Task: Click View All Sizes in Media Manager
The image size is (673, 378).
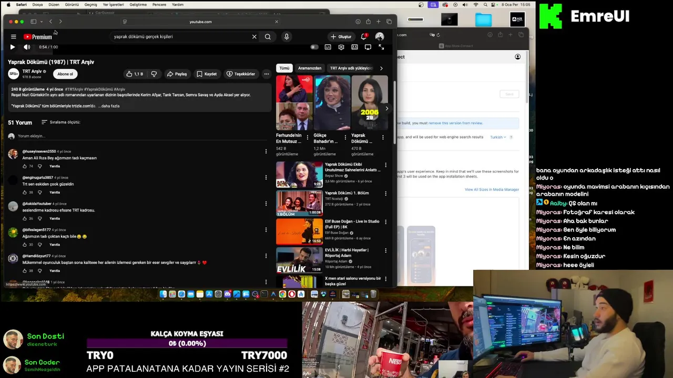Action: click(x=492, y=190)
